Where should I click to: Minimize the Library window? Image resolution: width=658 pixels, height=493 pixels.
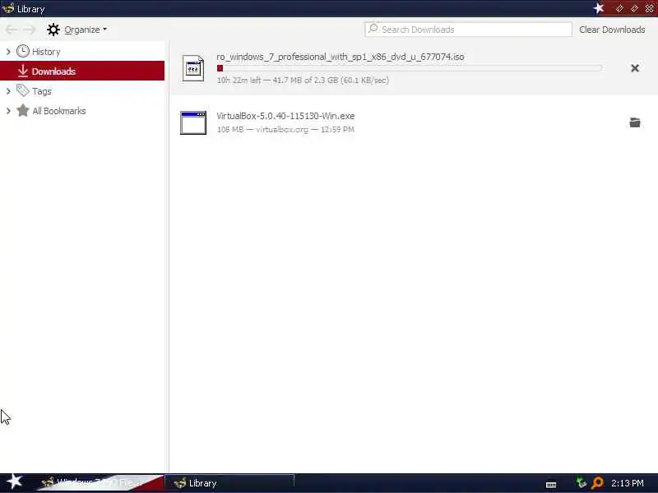pos(619,8)
